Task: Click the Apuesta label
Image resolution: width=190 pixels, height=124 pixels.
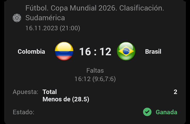Action: [25, 92]
